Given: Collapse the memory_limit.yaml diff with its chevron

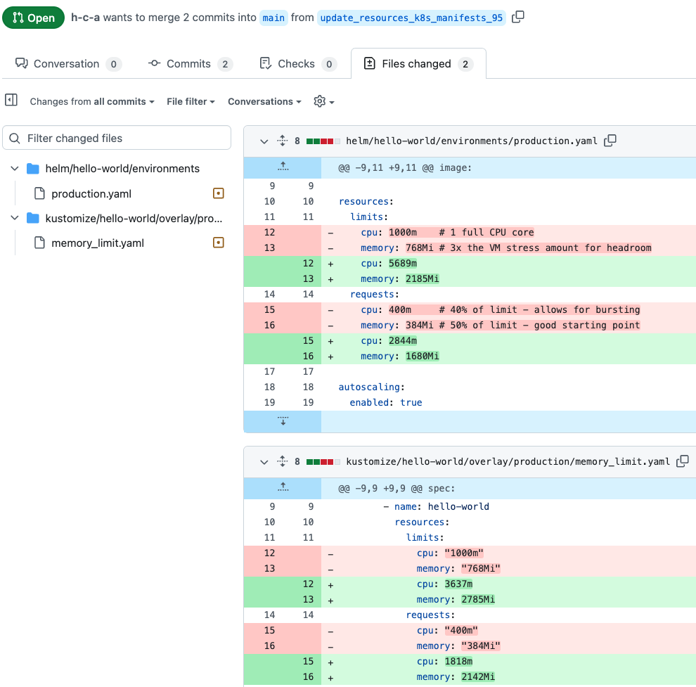Looking at the screenshot, I should pos(264,461).
